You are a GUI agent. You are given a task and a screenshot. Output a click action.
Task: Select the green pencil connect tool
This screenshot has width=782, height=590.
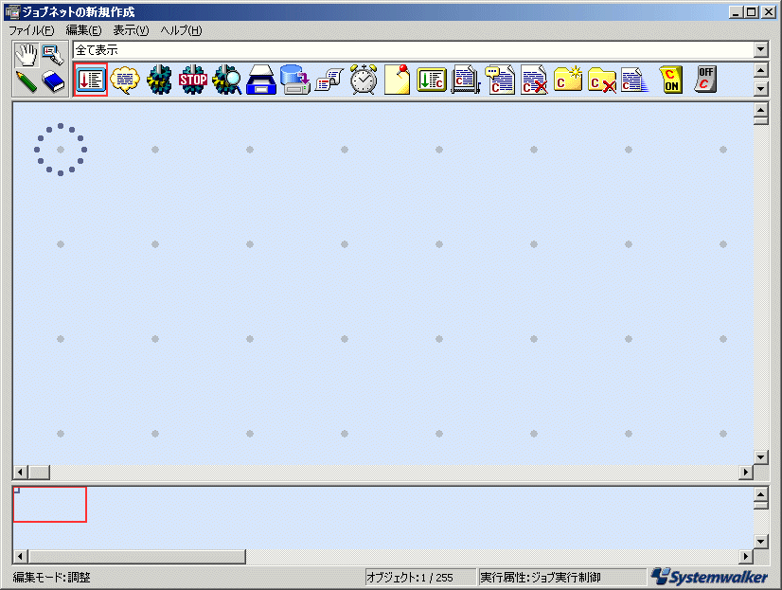27,81
